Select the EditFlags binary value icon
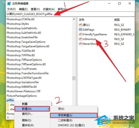Viewport: 139px width, 128px height. tap(80, 29)
